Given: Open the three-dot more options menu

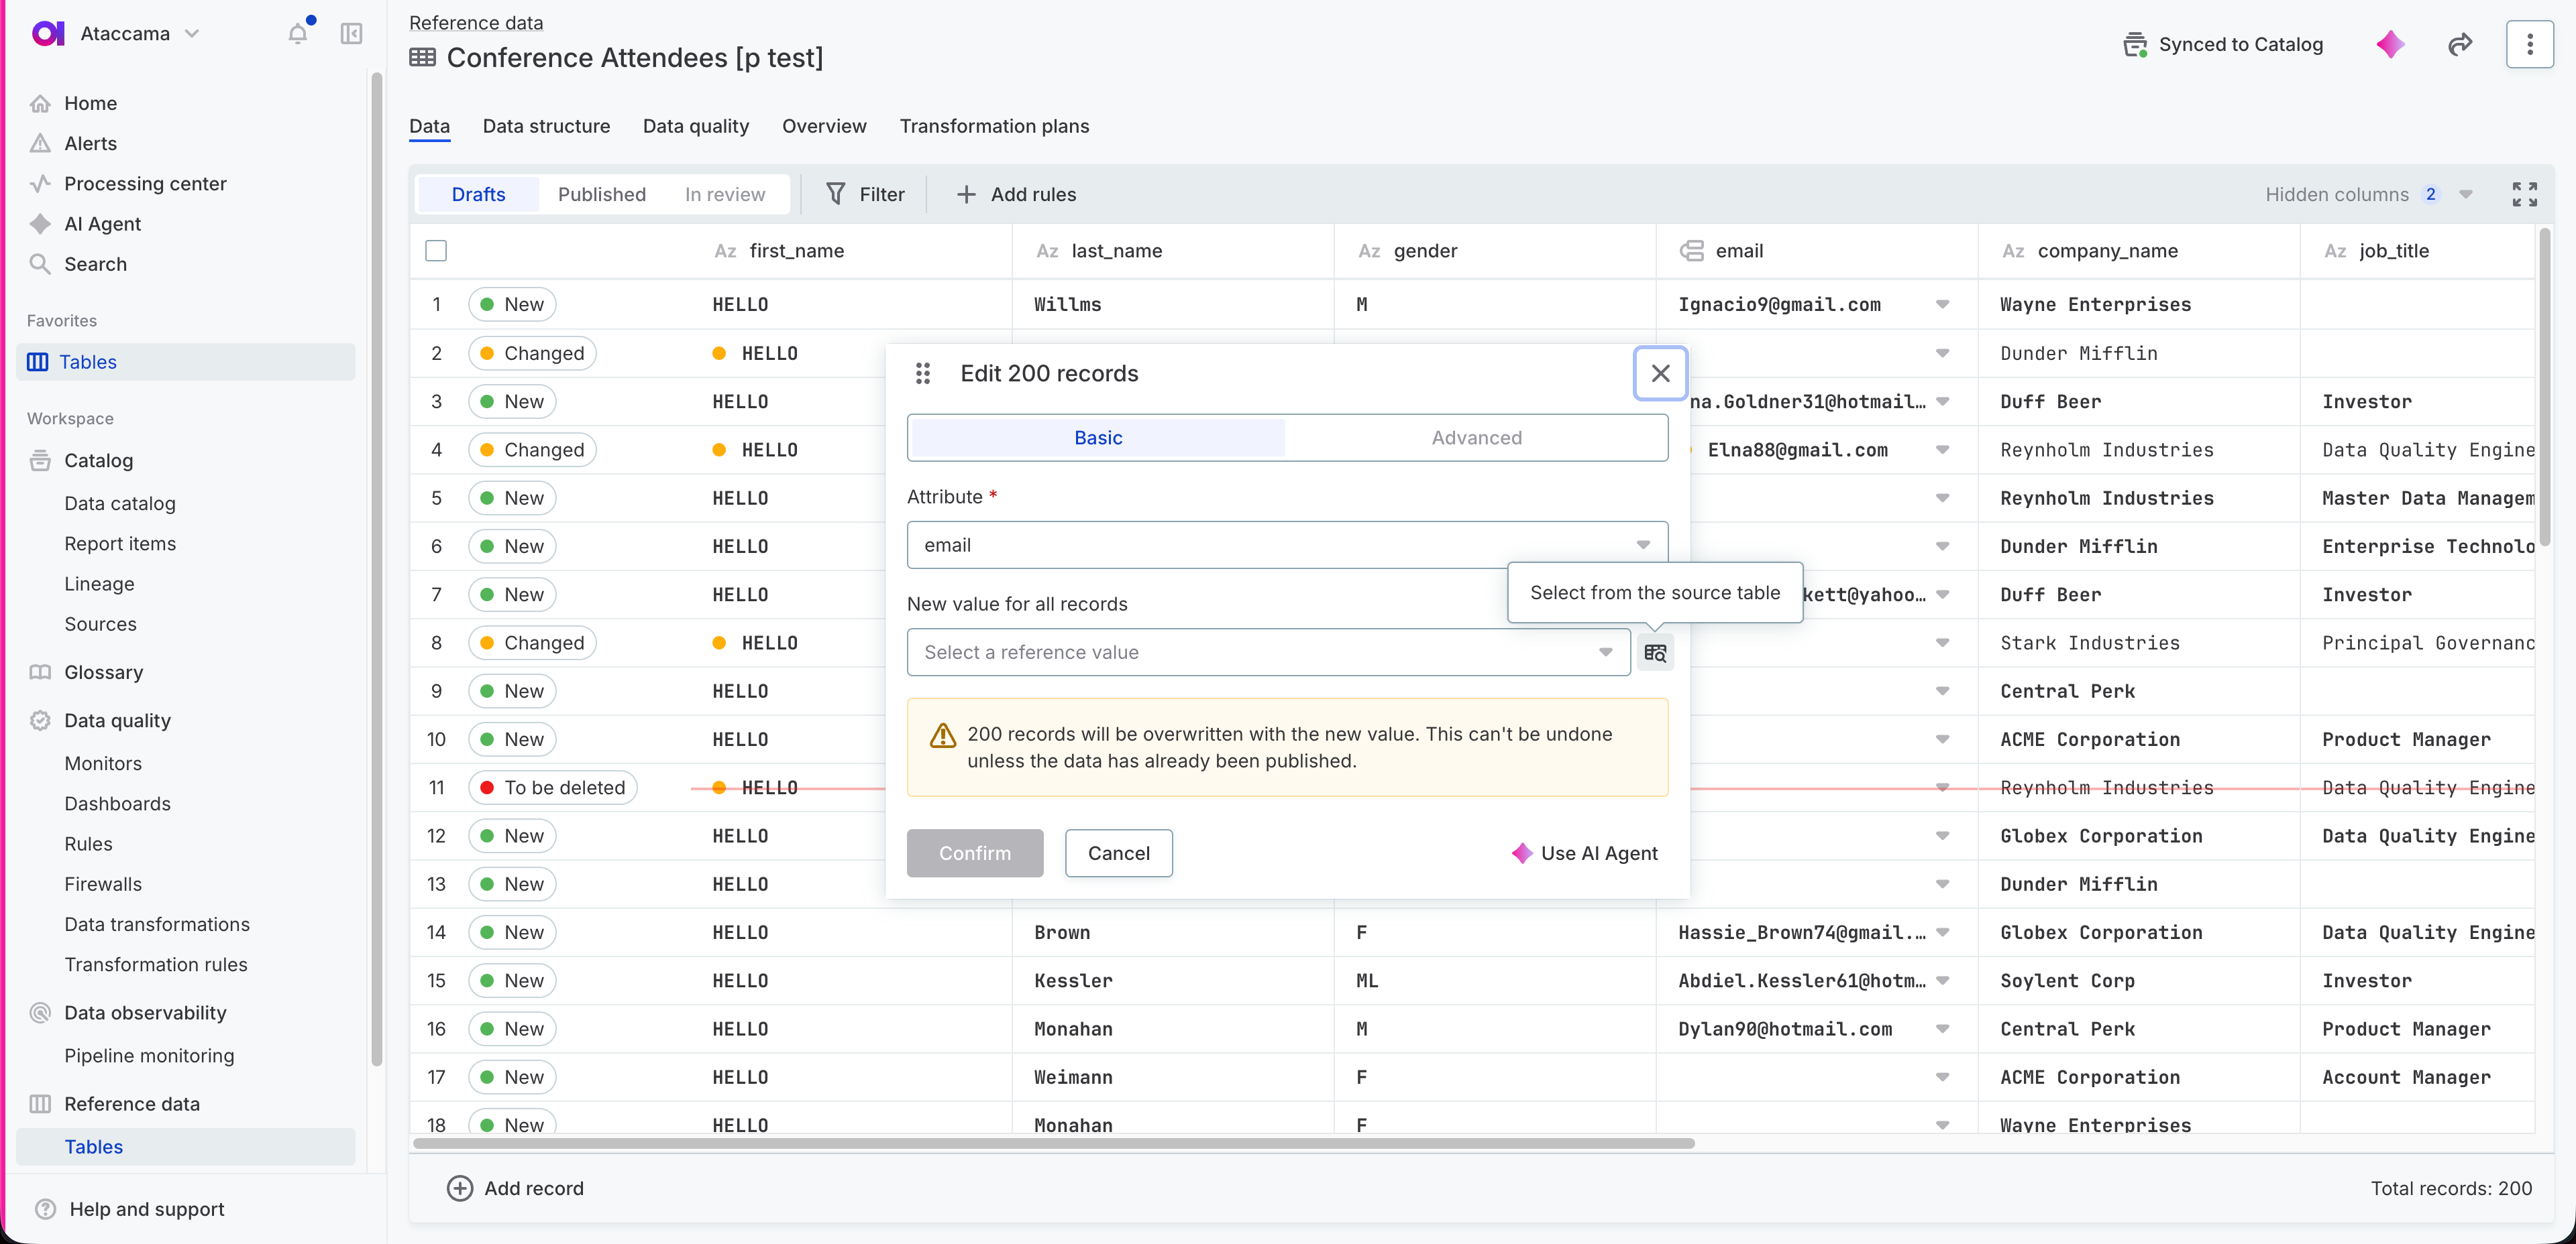Looking at the screenshot, I should coord(2529,44).
